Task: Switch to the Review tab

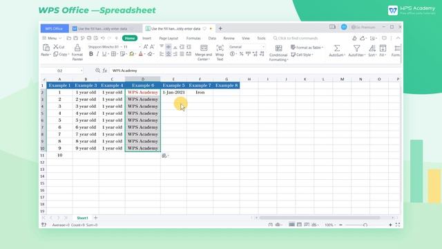Action: coord(229,38)
